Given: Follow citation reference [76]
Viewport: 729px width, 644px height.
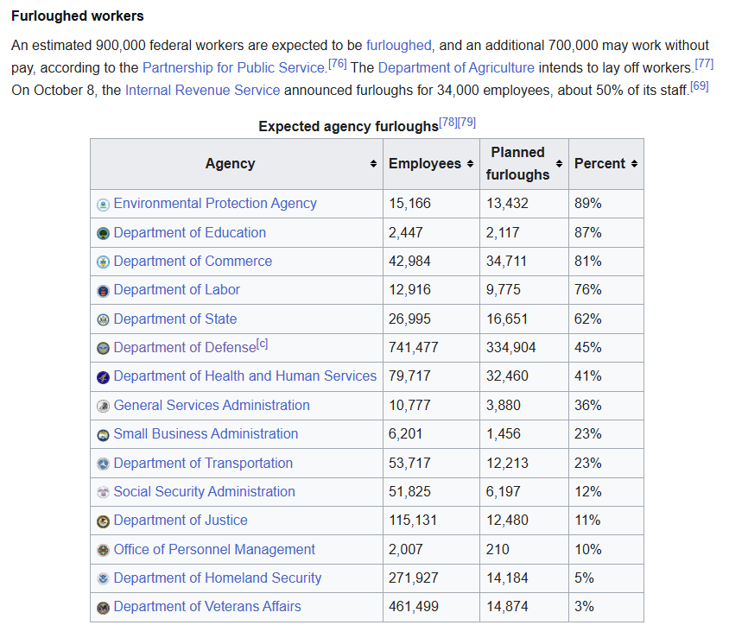Looking at the screenshot, I should (338, 64).
